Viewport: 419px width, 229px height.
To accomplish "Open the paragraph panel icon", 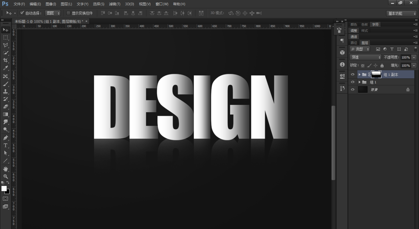I will [x=342, y=41].
